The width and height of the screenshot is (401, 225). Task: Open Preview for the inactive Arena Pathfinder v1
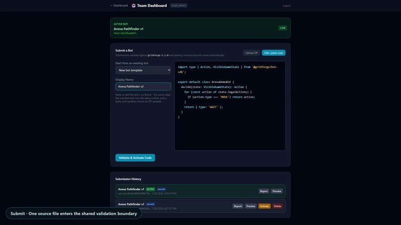pyautogui.click(x=251, y=206)
